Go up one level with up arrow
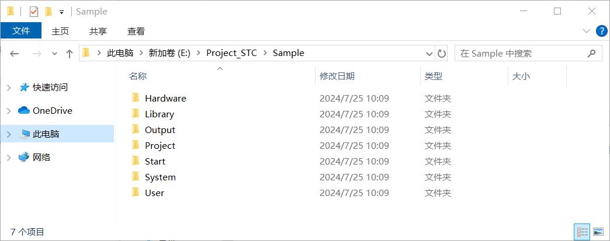Viewport: 610px width, 241px height. point(70,54)
